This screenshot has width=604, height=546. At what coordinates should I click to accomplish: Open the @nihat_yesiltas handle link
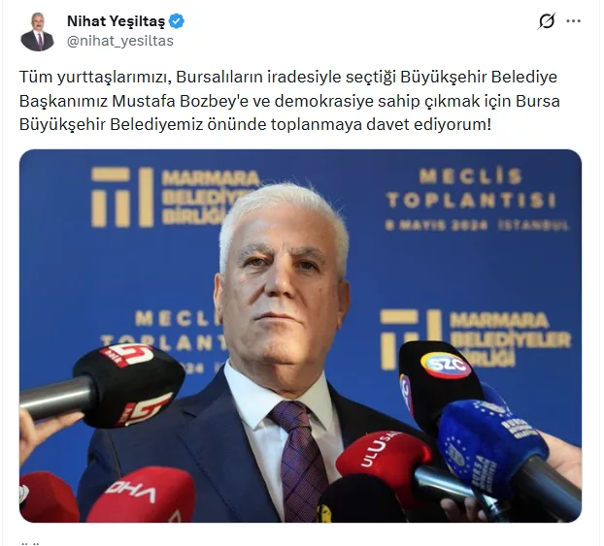tap(120, 41)
